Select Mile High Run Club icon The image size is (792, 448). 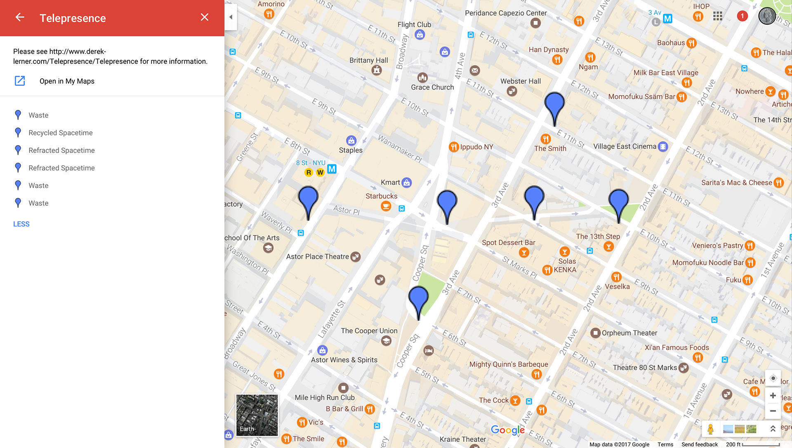343,388
